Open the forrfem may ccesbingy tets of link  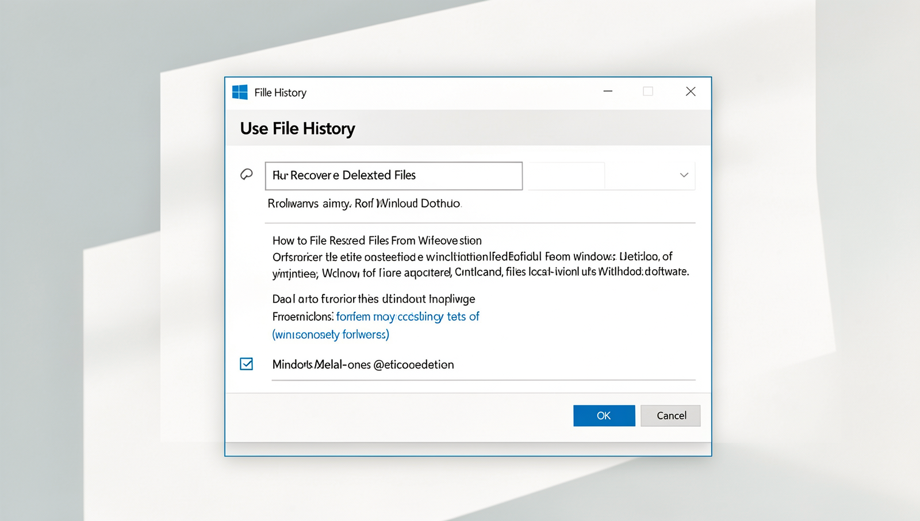(x=408, y=316)
